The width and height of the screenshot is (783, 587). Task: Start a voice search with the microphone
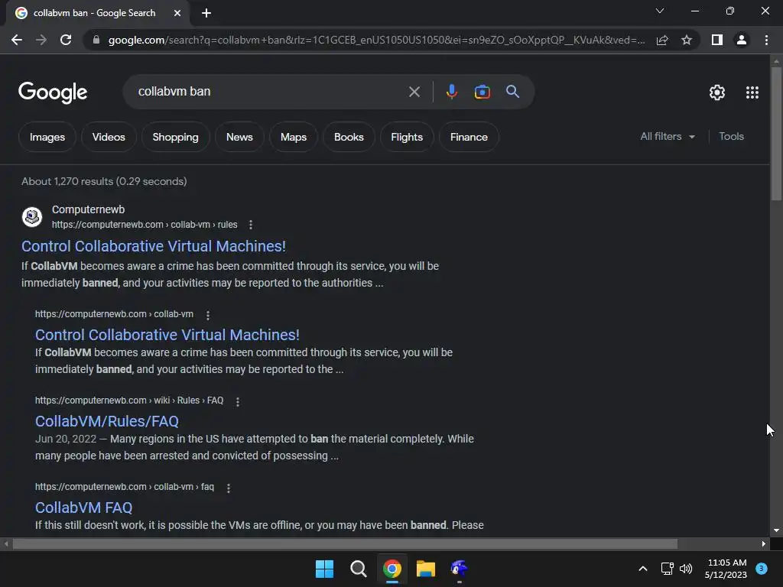coord(451,92)
